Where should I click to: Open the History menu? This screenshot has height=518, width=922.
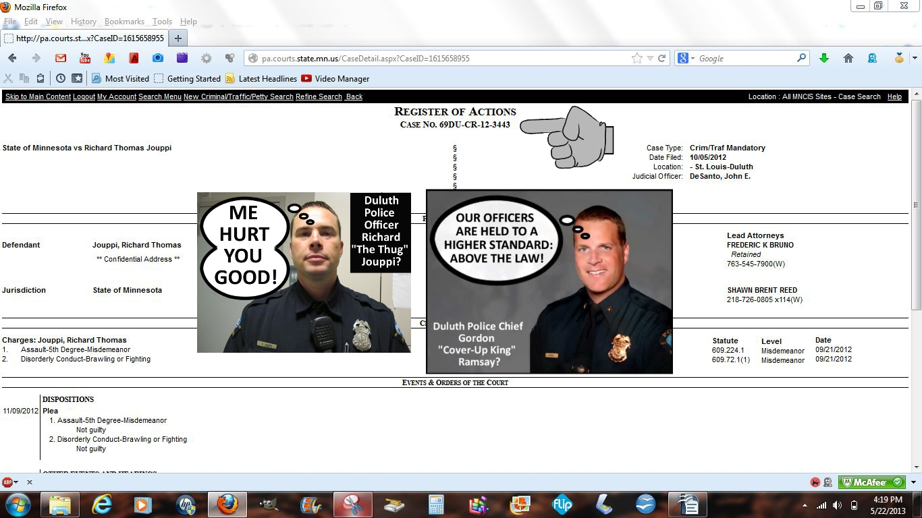(84, 22)
